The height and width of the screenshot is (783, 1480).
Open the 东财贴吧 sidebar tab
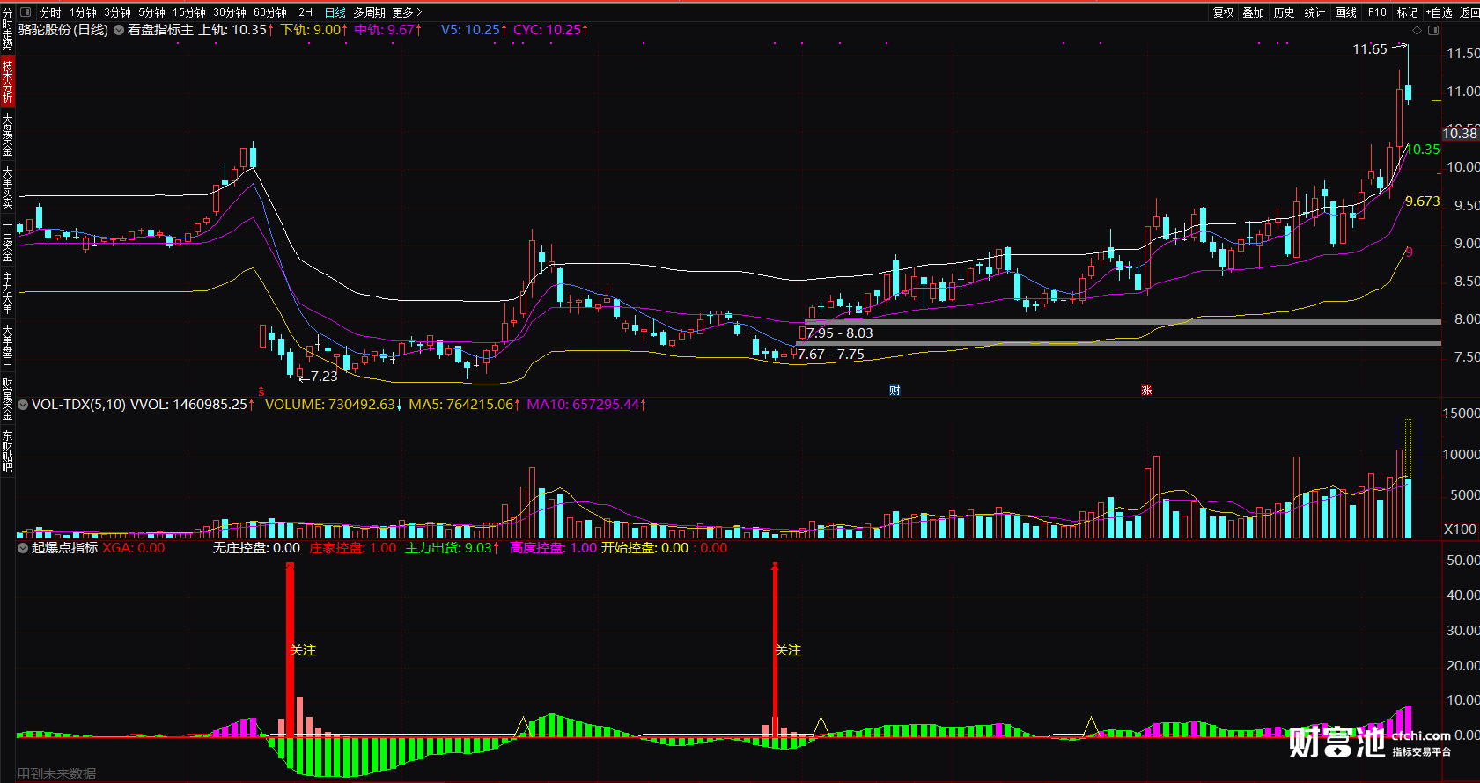tap(7, 451)
